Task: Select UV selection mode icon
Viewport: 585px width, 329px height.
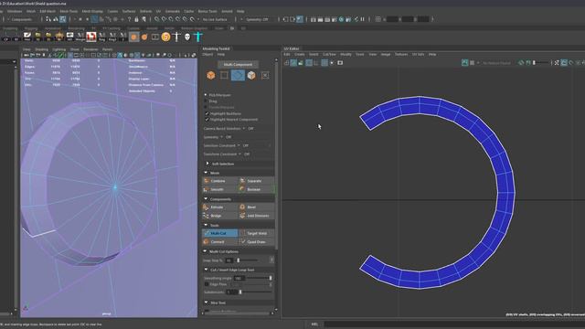Action: [x=265, y=75]
